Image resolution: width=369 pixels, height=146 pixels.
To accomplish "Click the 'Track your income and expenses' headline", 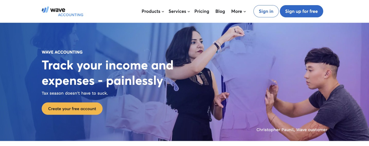I will [x=108, y=73].
